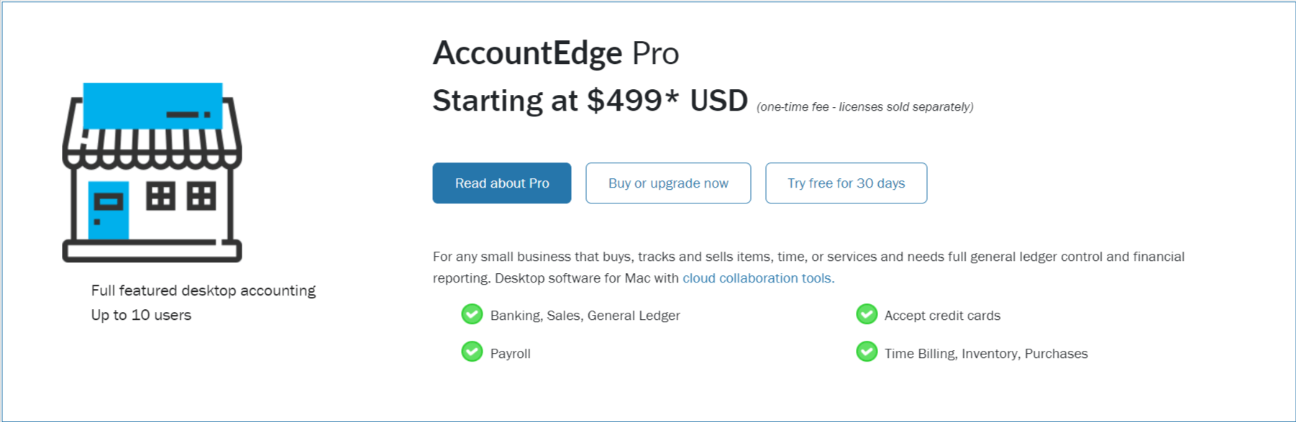Click the Banking, Sales, General Ledger label
This screenshot has width=1296, height=422.
[585, 314]
